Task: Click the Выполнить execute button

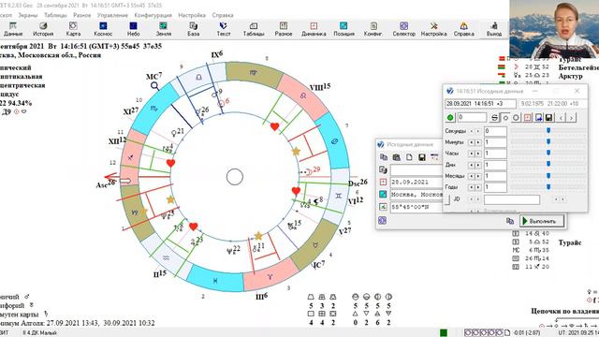Action: coord(541,221)
